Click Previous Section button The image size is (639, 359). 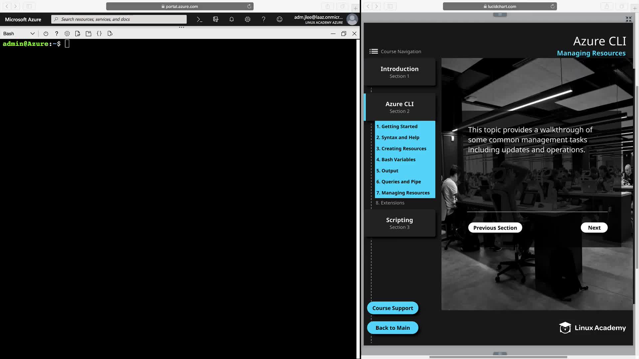495,228
